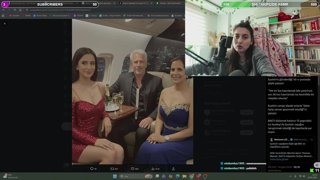The height and width of the screenshot is (180, 320).
Task: Open the site info icon in address bar
Action: coord(27,10)
